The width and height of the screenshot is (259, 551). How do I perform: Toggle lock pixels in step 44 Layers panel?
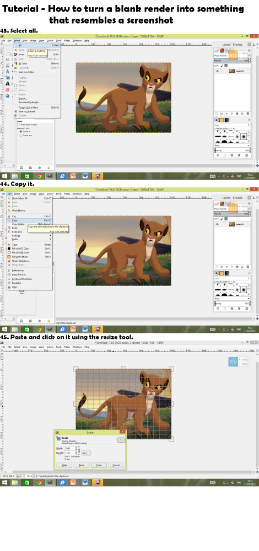click(223, 219)
